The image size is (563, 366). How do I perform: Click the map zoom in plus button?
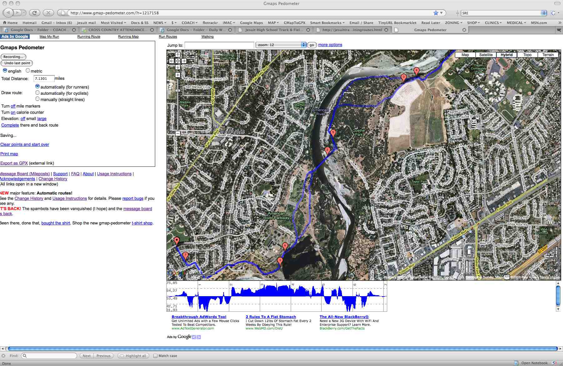point(178,75)
